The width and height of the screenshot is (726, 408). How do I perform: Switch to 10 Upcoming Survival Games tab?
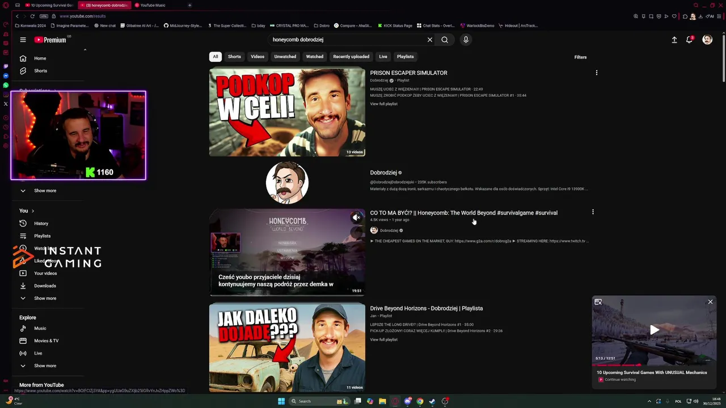[x=49, y=5]
